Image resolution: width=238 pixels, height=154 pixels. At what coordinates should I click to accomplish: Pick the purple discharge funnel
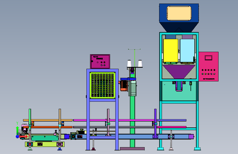(x=179, y=72)
